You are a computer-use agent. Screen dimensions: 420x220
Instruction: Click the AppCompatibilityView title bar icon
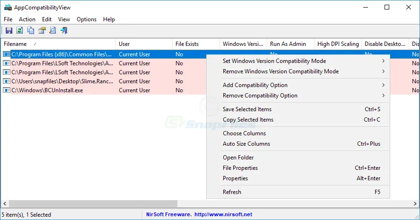[x=8, y=8]
